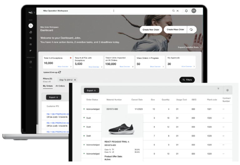Click the Quantity column header
The width and height of the screenshot is (240, 165).
(x=166, y=100)
